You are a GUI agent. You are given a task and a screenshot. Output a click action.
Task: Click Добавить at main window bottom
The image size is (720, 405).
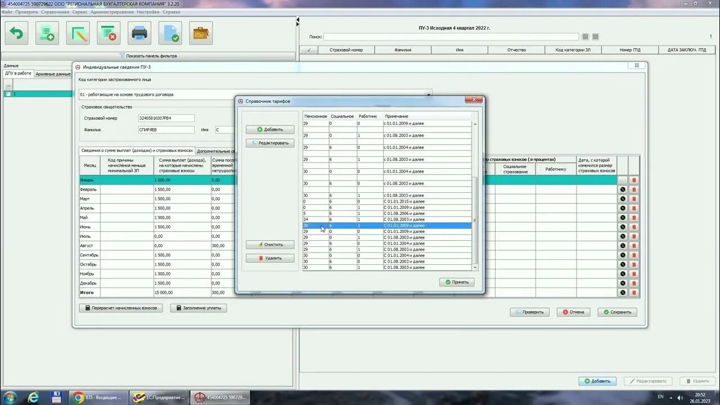tap(597, 381)
